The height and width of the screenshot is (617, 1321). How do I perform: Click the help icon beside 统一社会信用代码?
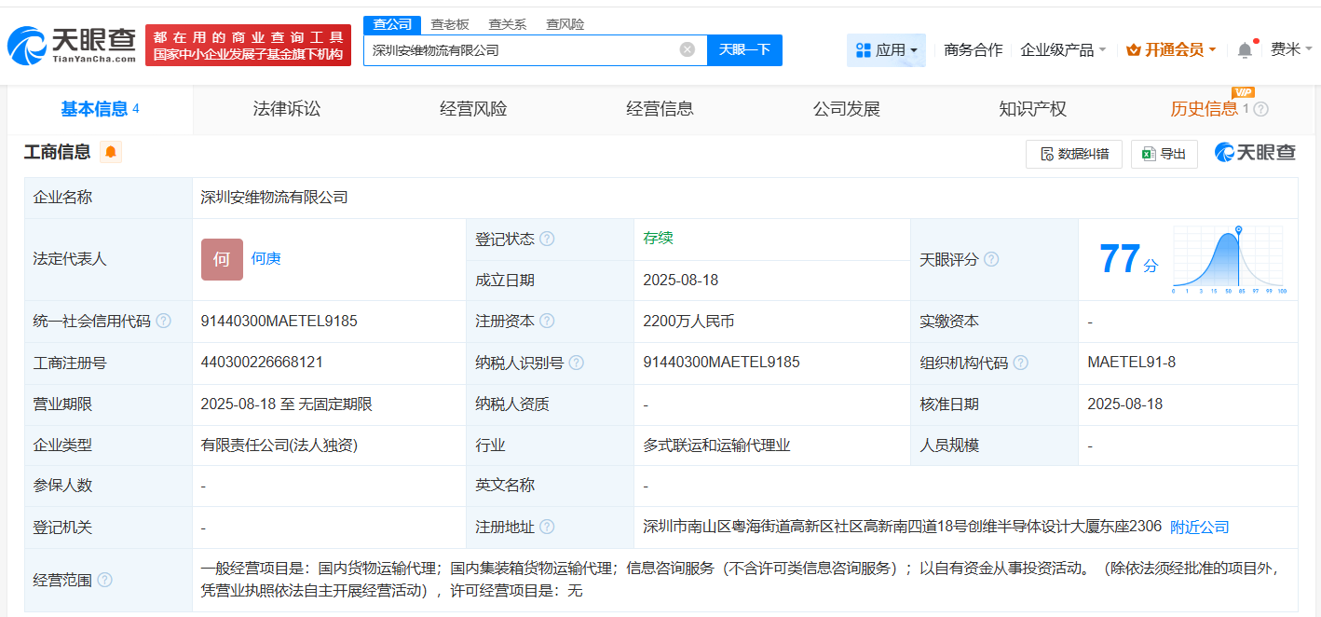click(164, 321)
